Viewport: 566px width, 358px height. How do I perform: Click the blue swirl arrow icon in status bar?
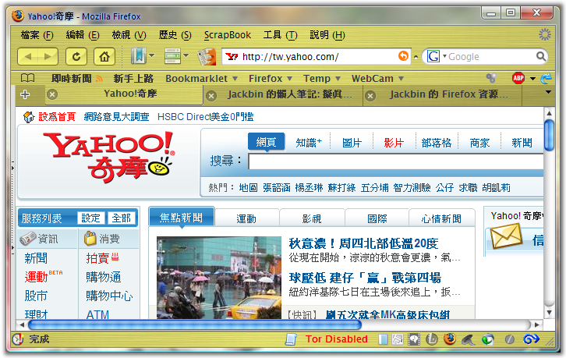coord(531,339)
